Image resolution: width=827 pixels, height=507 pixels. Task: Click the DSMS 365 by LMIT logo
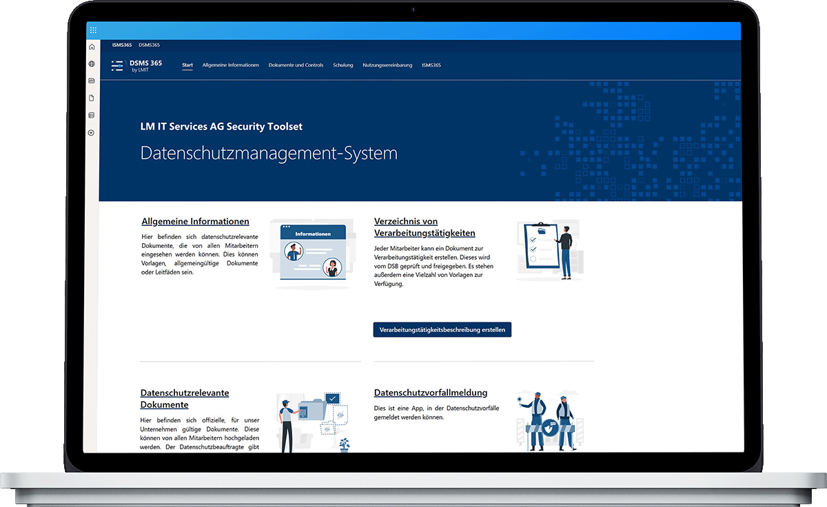point(137,65)
